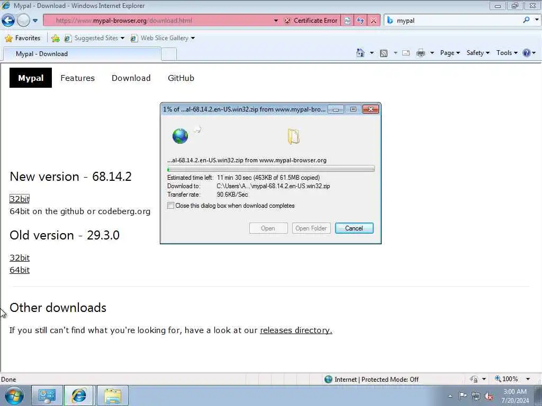This screenshot has width=542, height=406.
Task: Expand the privacy icon dropdown in status bar
Action: [484, 379]
